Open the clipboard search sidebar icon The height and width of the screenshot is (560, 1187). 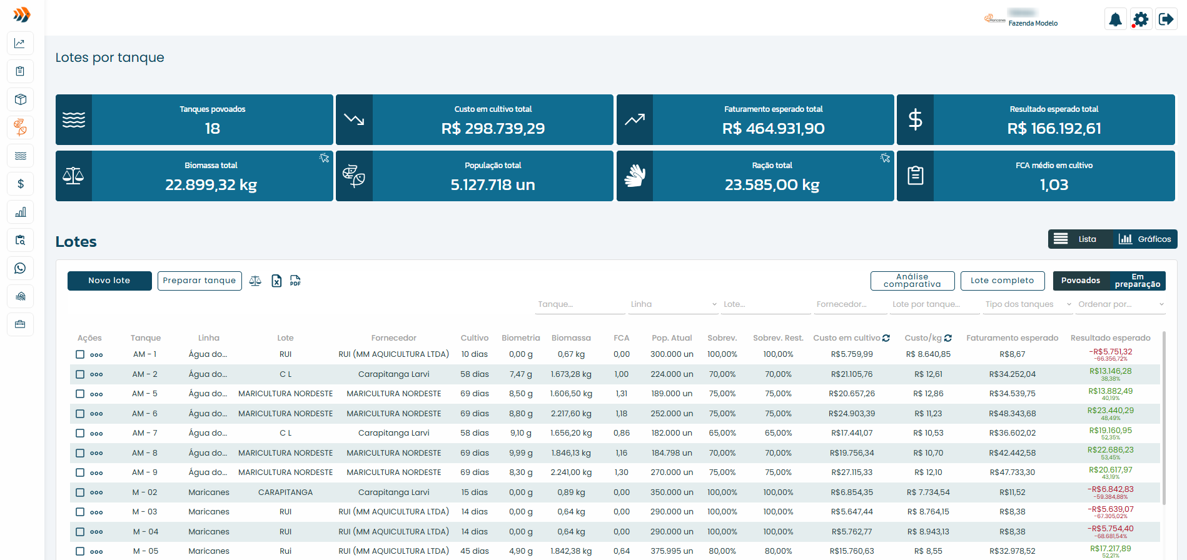20,240
